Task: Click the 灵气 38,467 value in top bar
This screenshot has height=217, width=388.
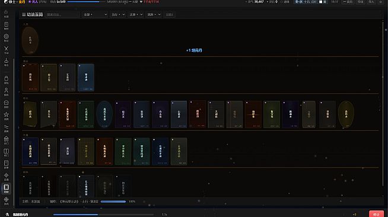Action: (254, 2)
